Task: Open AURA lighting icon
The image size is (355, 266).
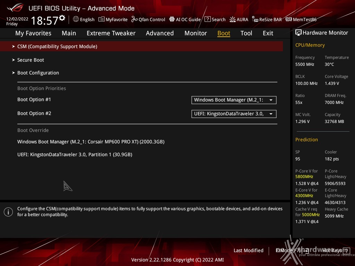Action: coord(233,19)
